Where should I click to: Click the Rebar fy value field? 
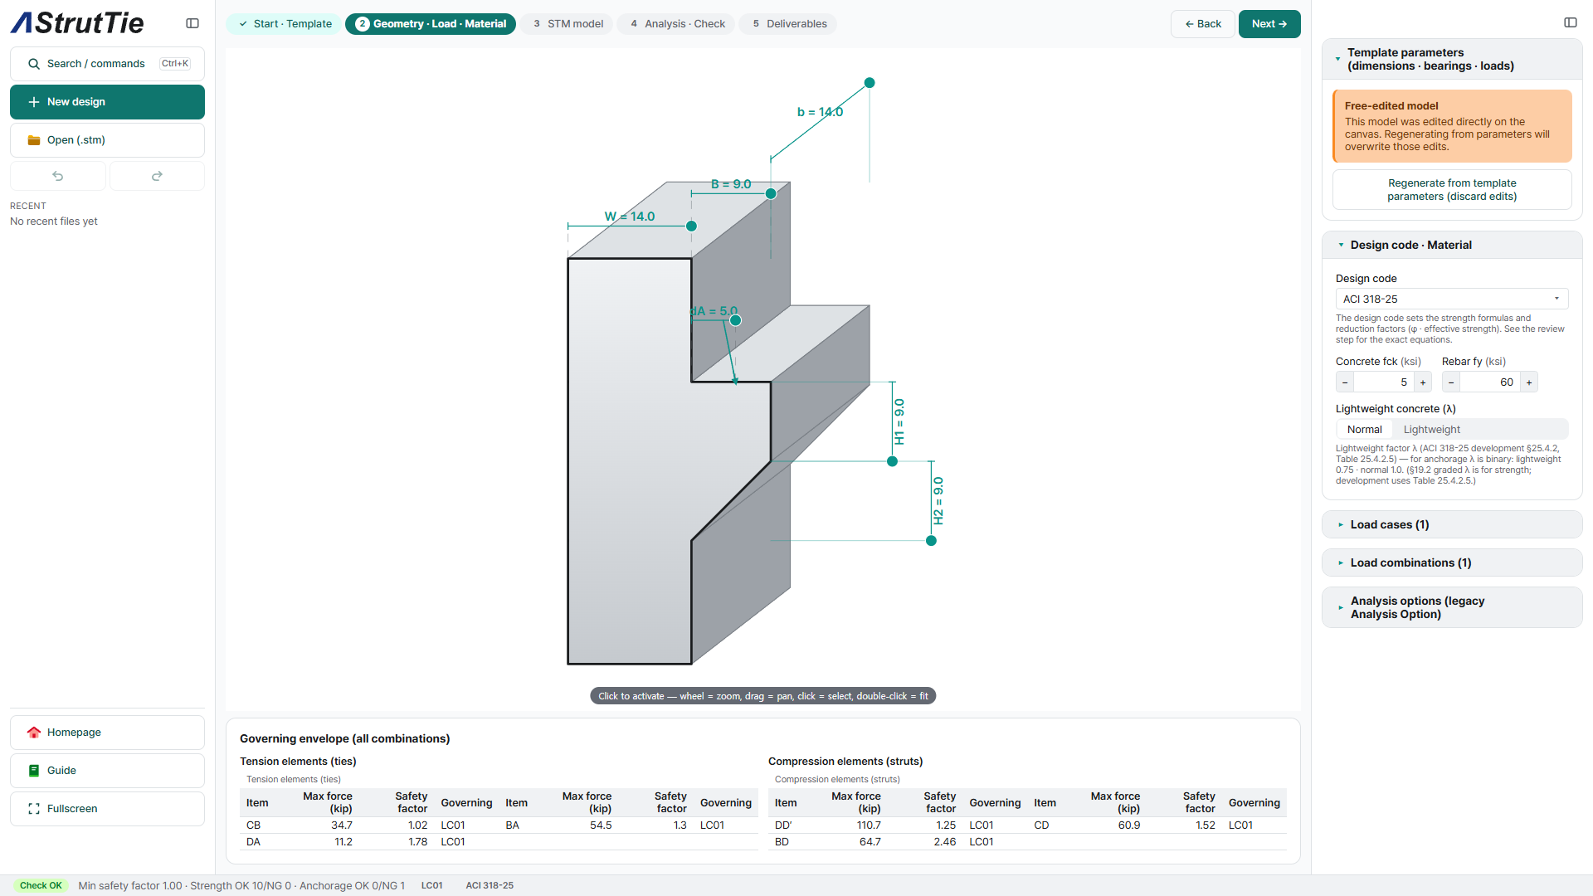tap(1490, 382)
